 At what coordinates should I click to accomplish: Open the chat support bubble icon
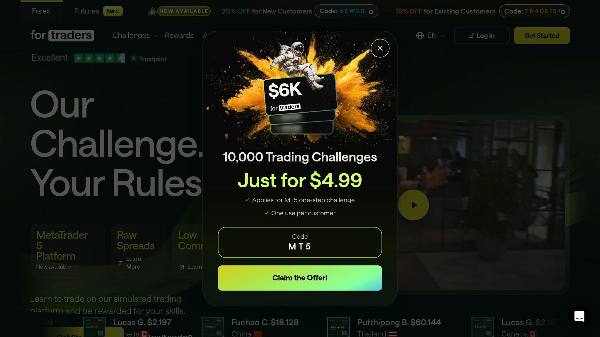(x=579, y=316)
